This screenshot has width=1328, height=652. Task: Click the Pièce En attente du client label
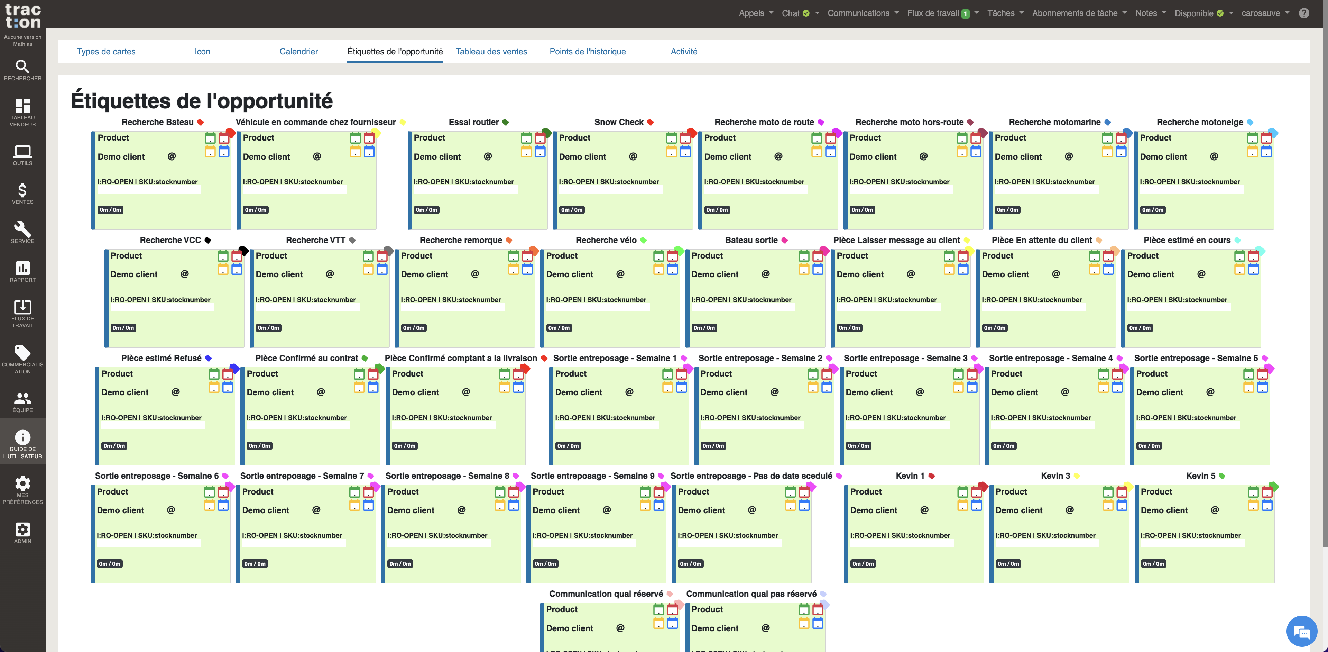pyautogui.click(x=1042, y=241)
